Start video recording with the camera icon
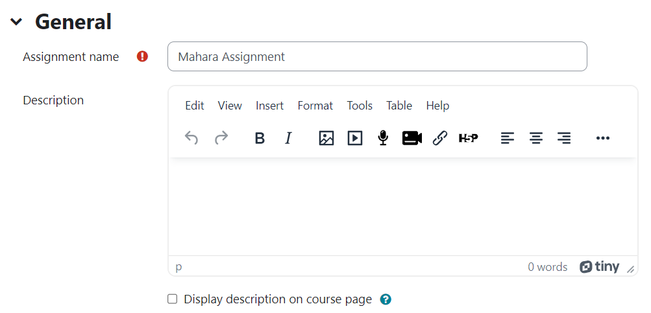Viewport: 651px width, 313px height. point(412,138)
